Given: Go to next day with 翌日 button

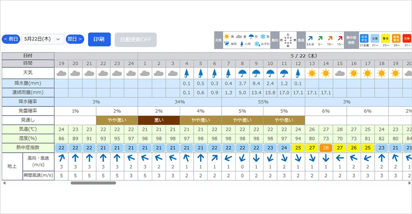Looking at the screenshot, I should (x=75, y=39).
